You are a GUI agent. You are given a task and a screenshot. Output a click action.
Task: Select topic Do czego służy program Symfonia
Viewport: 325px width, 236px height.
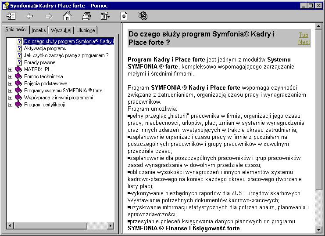tap(69, 41)
